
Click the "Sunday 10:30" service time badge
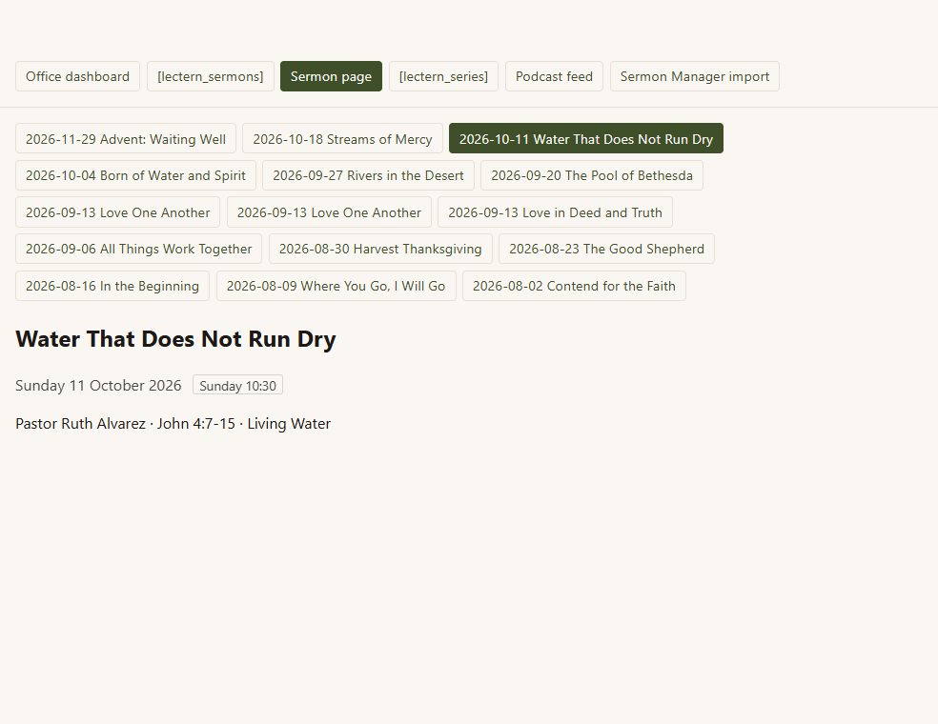coord(237,386)
